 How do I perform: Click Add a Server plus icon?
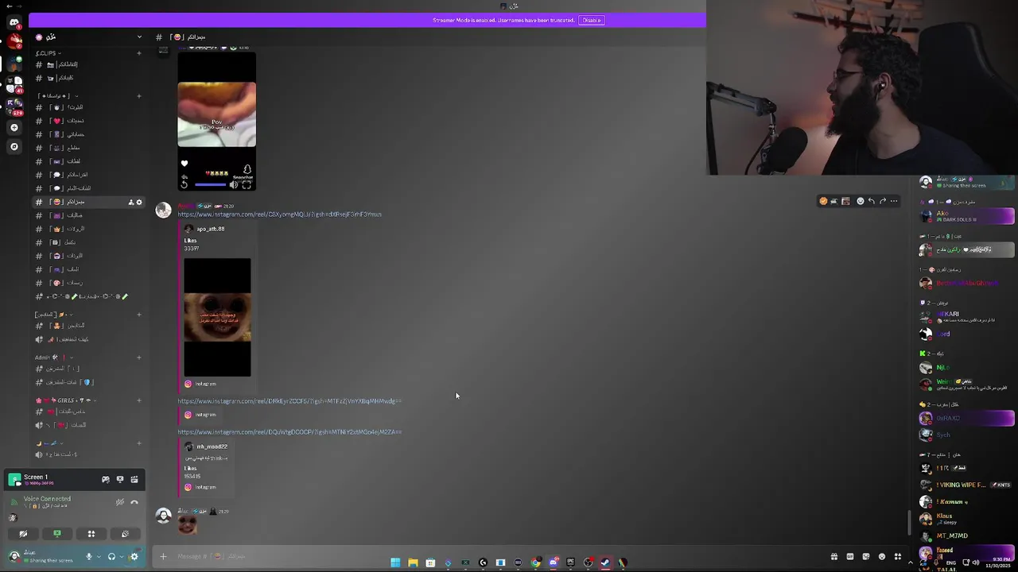point(14,127)
